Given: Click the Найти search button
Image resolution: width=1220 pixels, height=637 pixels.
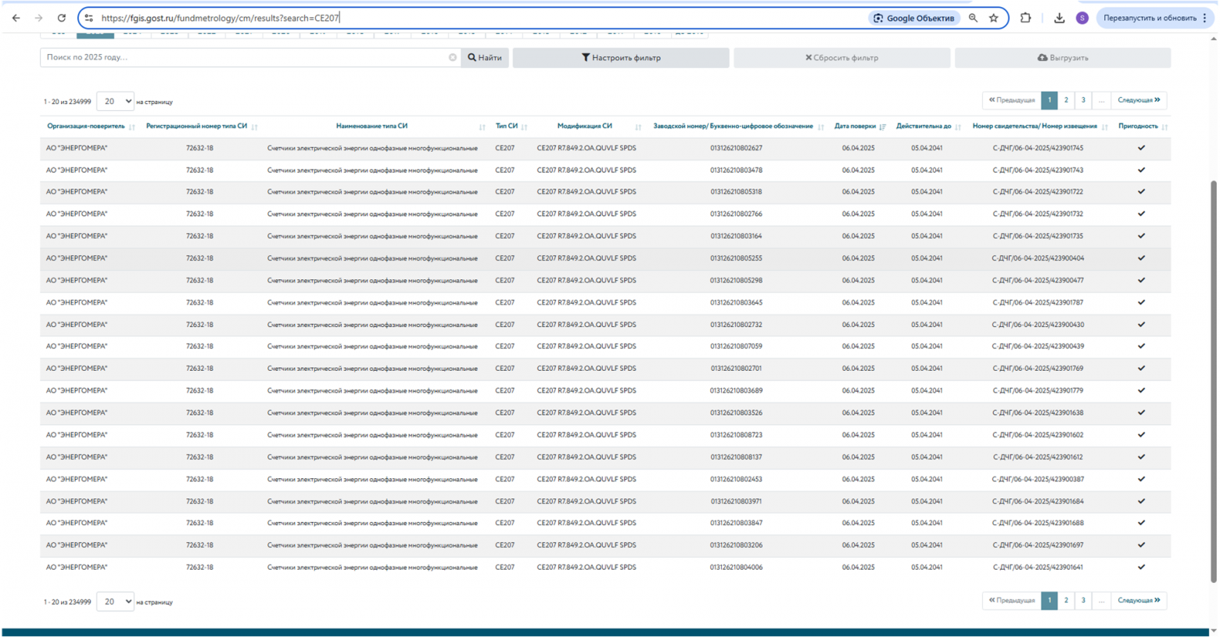Looking at the screenshot, I should pos(485,58).
